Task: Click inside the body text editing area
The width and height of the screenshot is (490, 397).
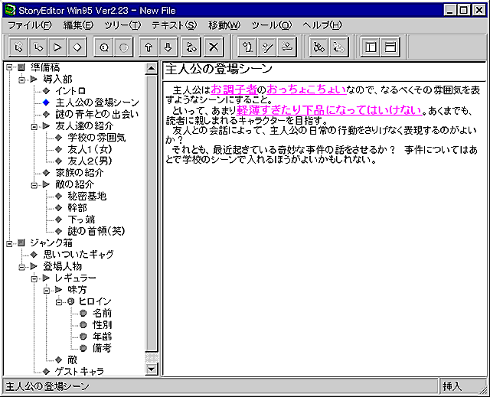Action: coord(324,229)
